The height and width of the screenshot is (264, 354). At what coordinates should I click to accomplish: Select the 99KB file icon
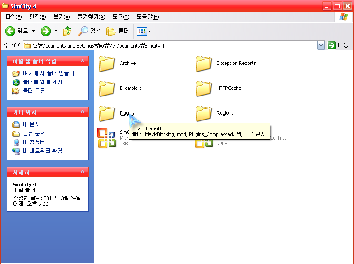(x=204, y=143)
